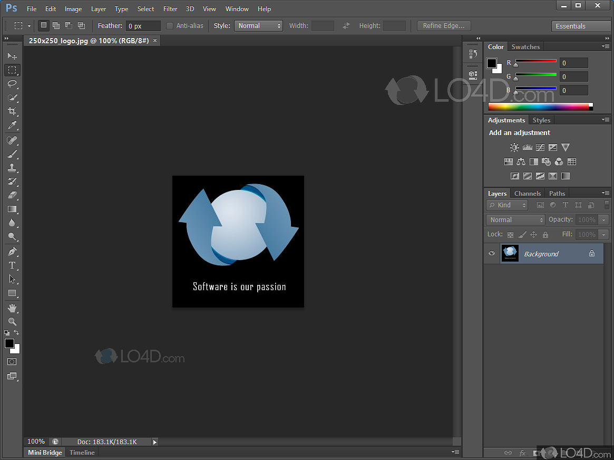The height and width of the screenshot is (460, 614).
Task: Select the Crop tool
Action: pyautogui.click(x=12, y=111)
